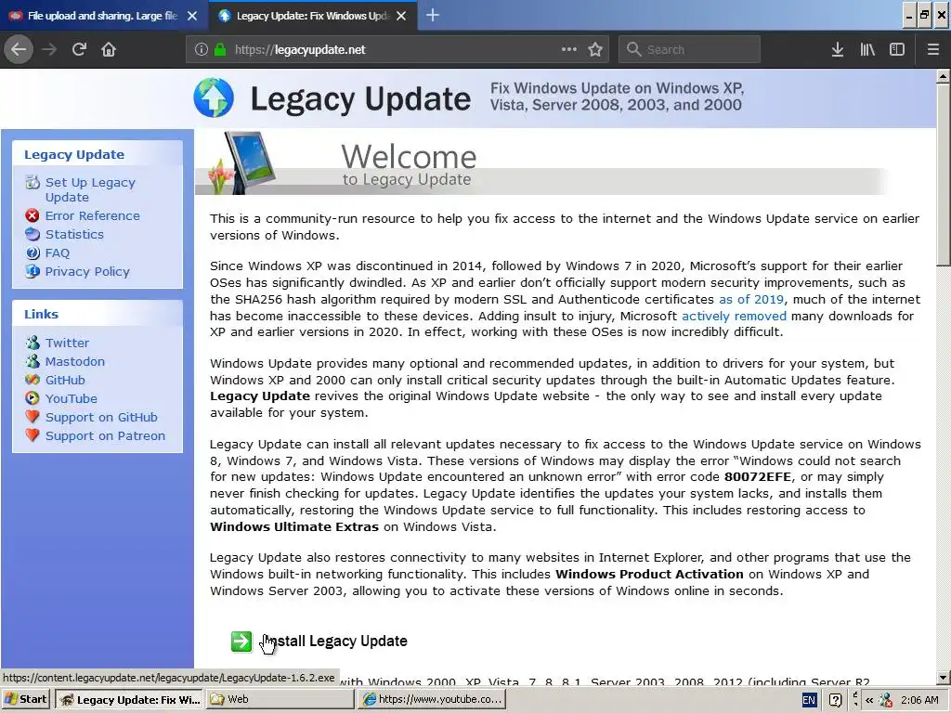Open the Firefox hamburger menu

[x=932, y=49]
